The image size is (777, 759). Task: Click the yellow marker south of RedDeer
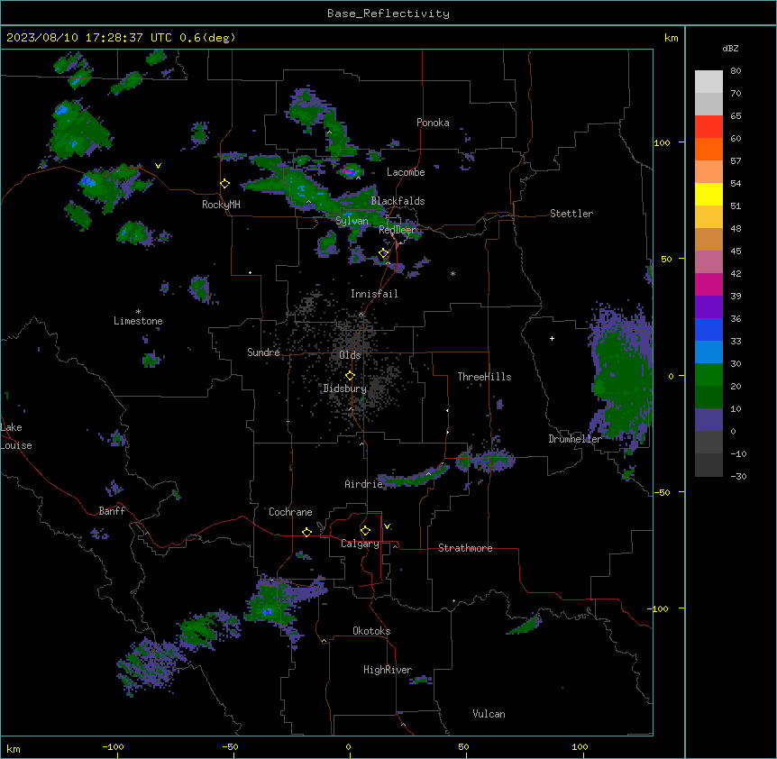click(x=384, y=253)
